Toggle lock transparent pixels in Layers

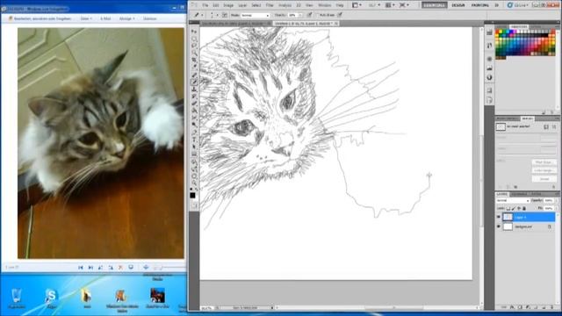tap(508, 208)
